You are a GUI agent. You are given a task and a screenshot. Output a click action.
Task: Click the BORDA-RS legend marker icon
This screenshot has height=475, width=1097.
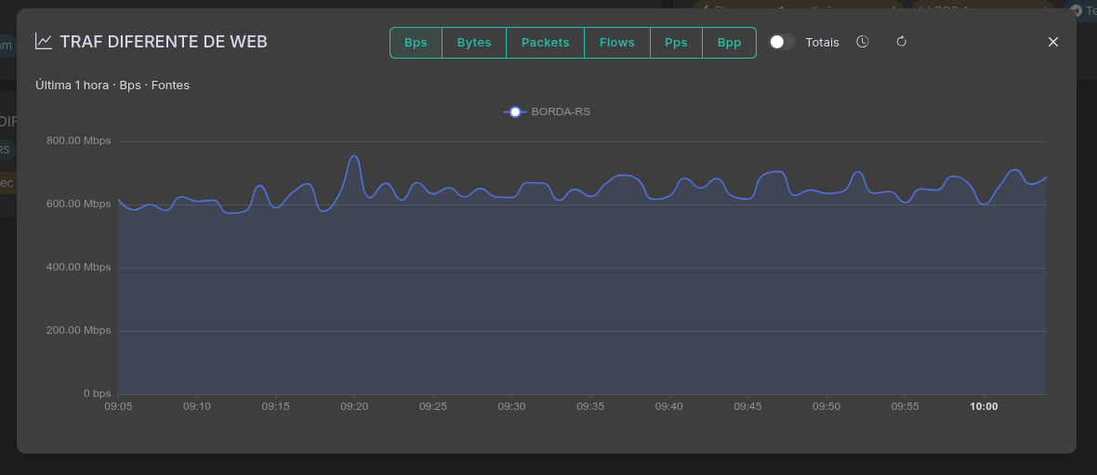515,112
